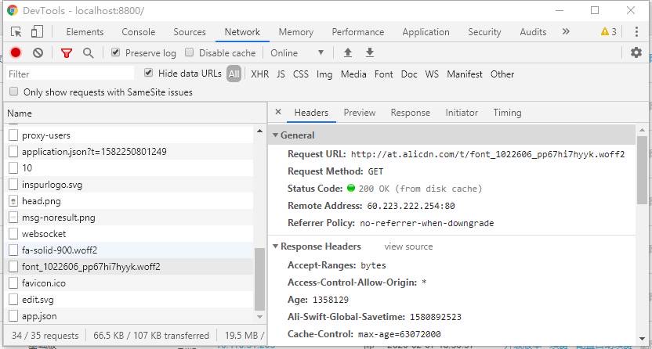Import HAR file with the upload arrow icon
This screenshot has height=349, width=652.
[x=348, y=52]
